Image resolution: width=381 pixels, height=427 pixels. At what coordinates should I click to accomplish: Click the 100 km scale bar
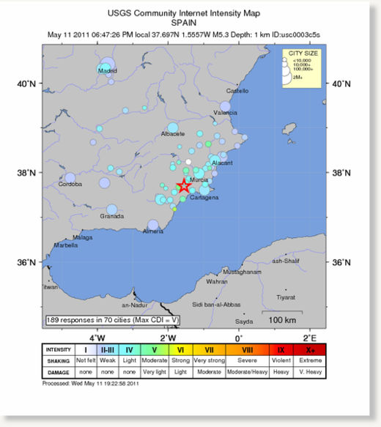click(282, 312)
